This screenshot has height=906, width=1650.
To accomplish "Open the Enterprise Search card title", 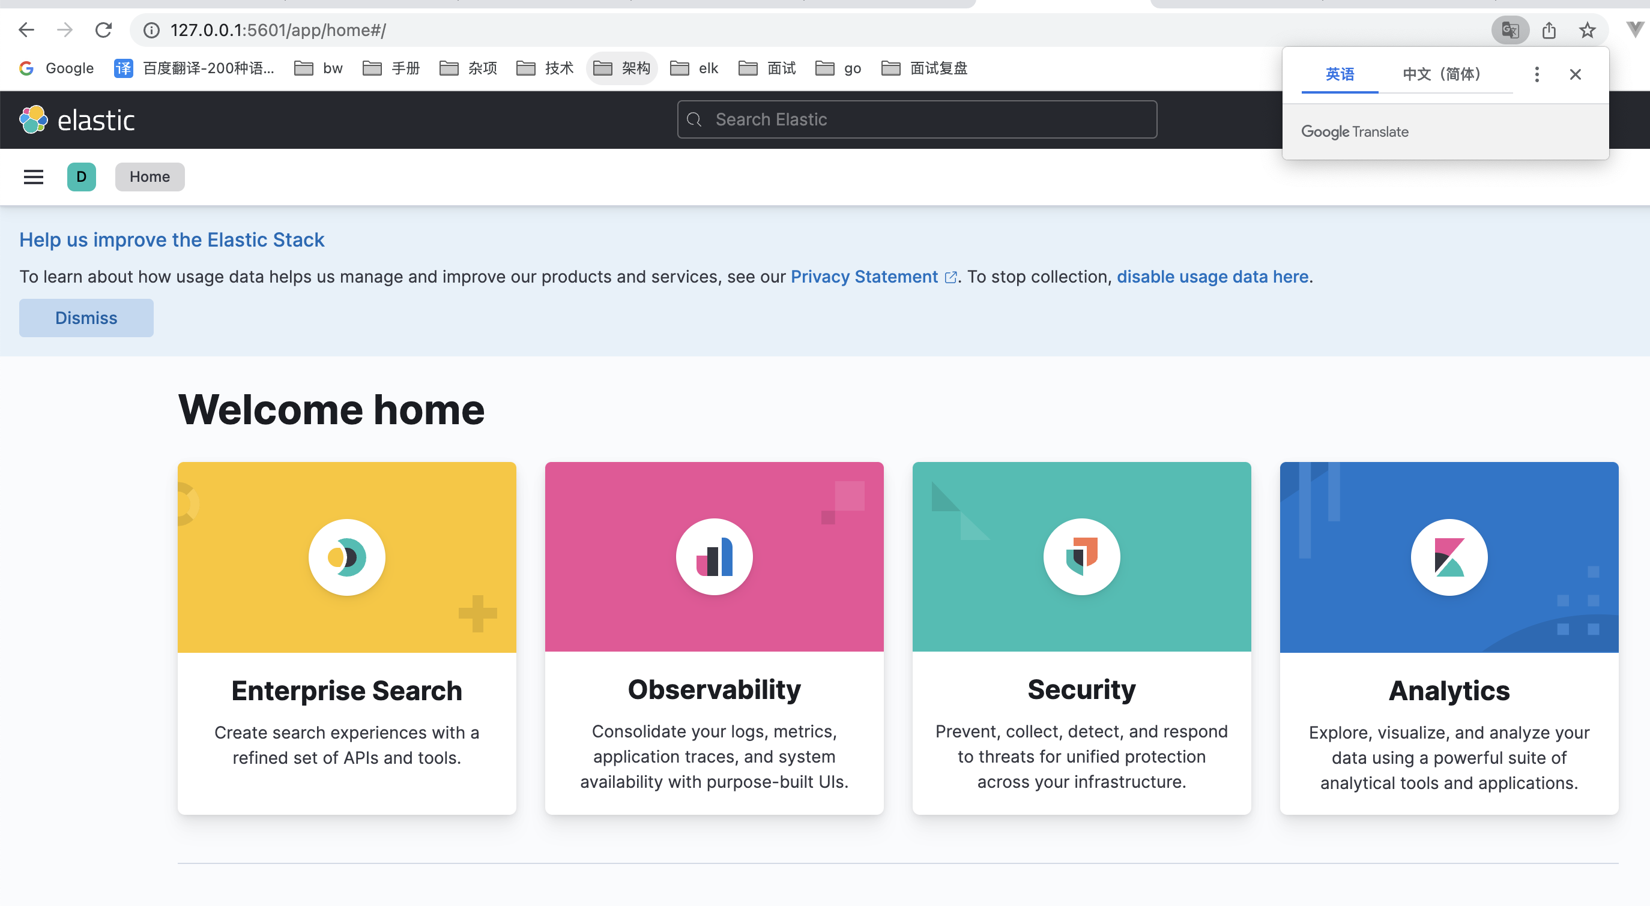I will pos(346,691).
